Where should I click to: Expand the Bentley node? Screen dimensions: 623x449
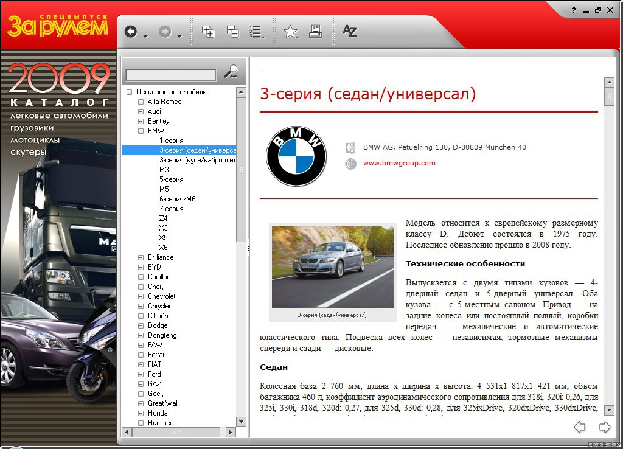point(141,121)
